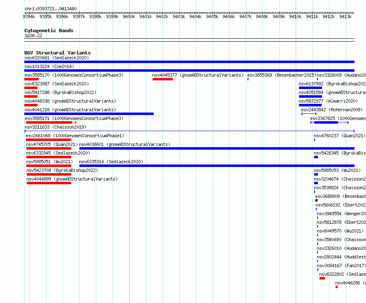366x303 pixels.
Task: Click the nsv6335314 blue variant bar
Action: 217,166
